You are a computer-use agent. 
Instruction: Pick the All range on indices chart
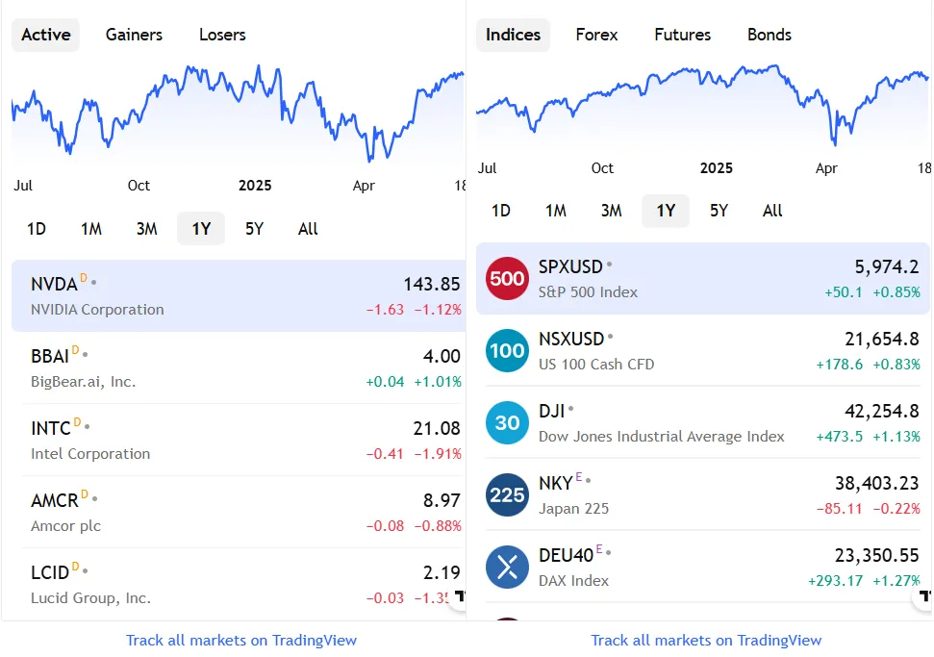tap(772, 211)
